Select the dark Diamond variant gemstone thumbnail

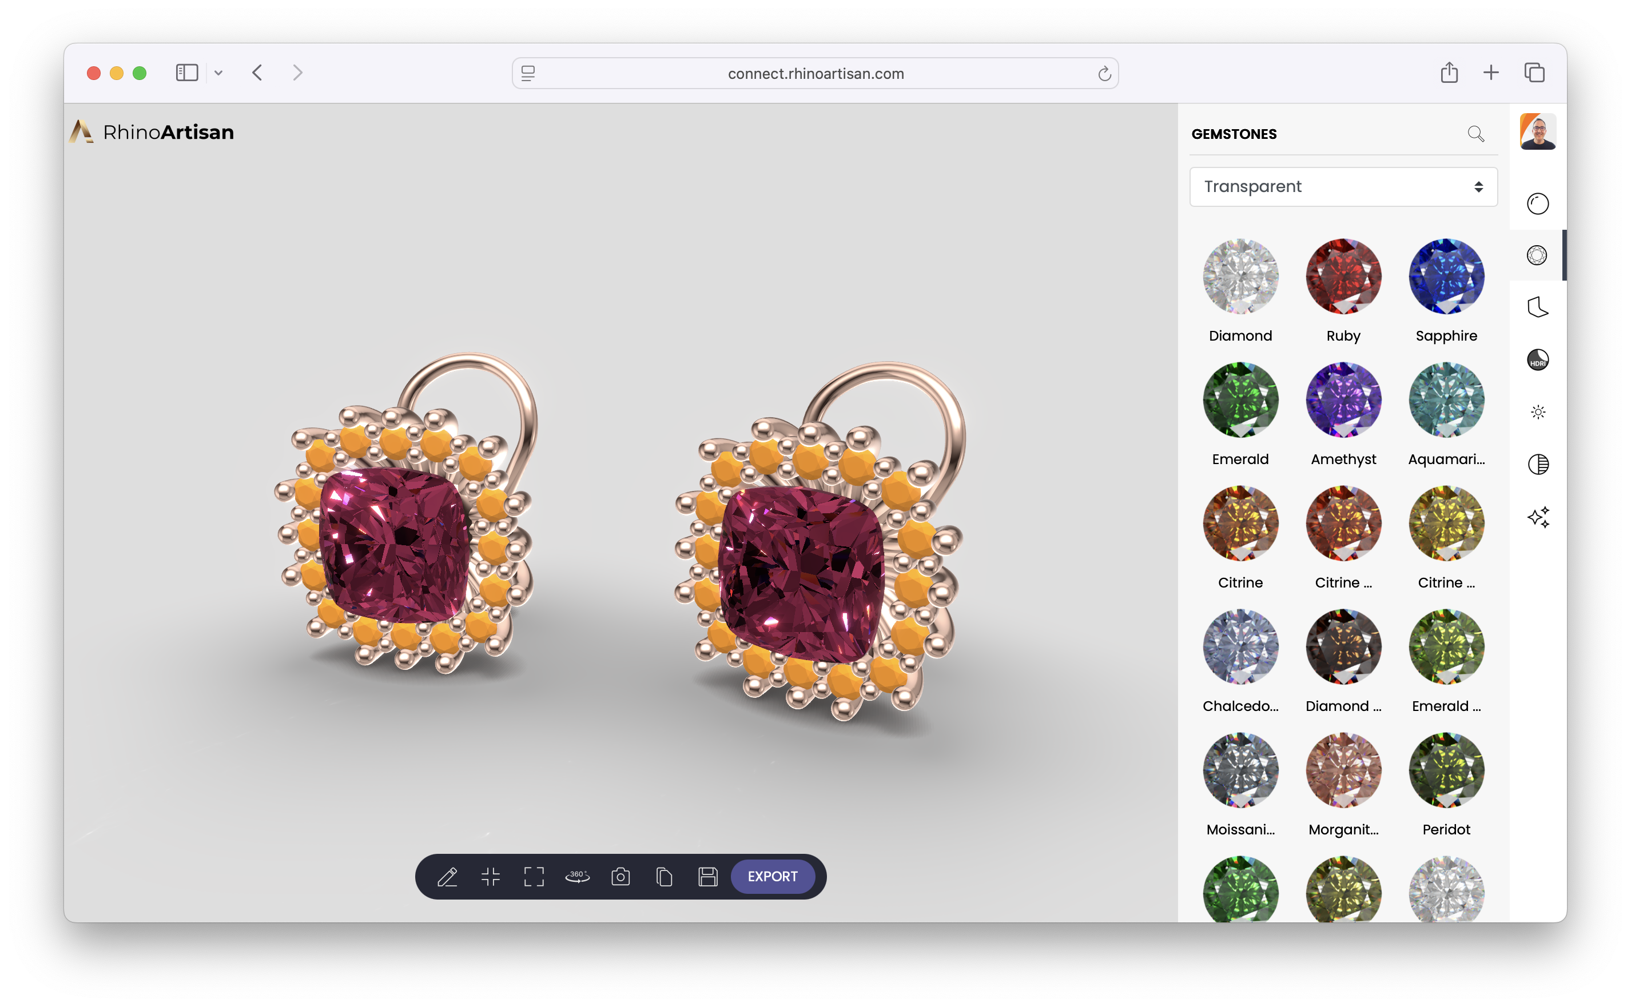[x=1343, y=647]
